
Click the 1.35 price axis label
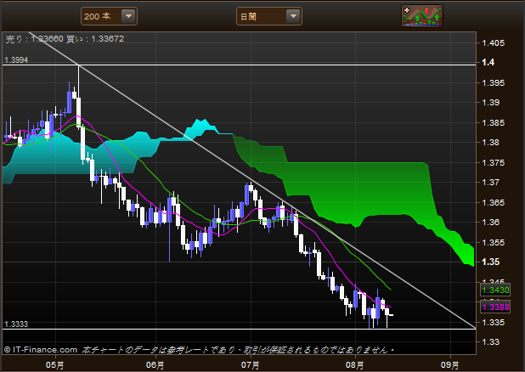(x=490, y=262)
